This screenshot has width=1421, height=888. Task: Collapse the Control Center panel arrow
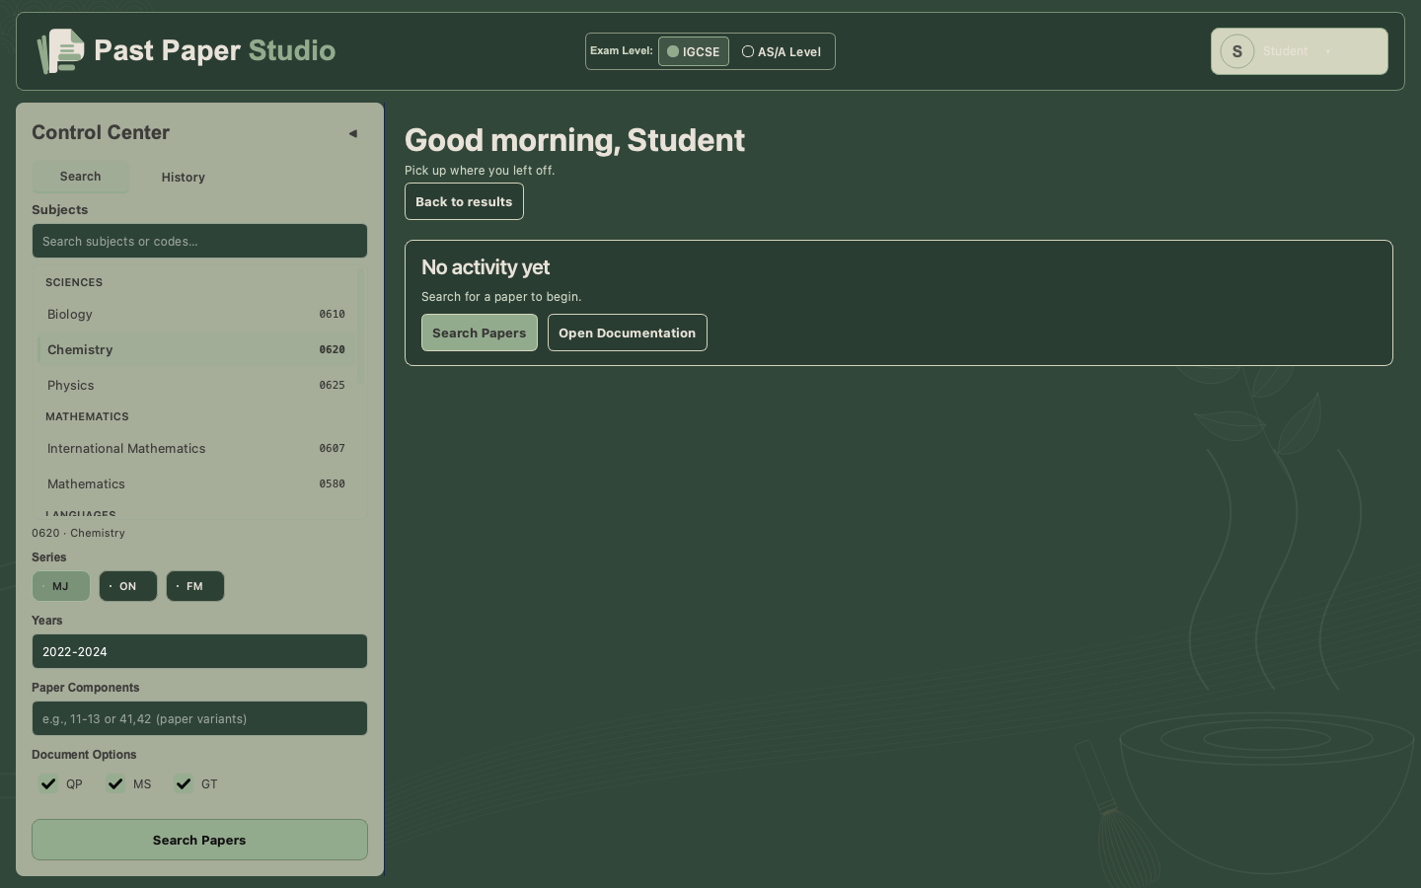pyautogui.click(x=352, y=133)
